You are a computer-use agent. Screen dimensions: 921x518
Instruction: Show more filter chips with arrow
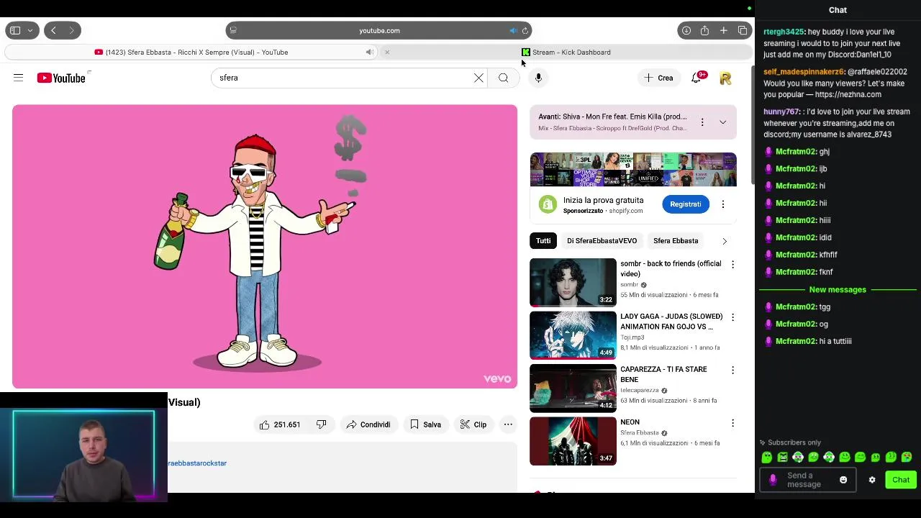725,241
